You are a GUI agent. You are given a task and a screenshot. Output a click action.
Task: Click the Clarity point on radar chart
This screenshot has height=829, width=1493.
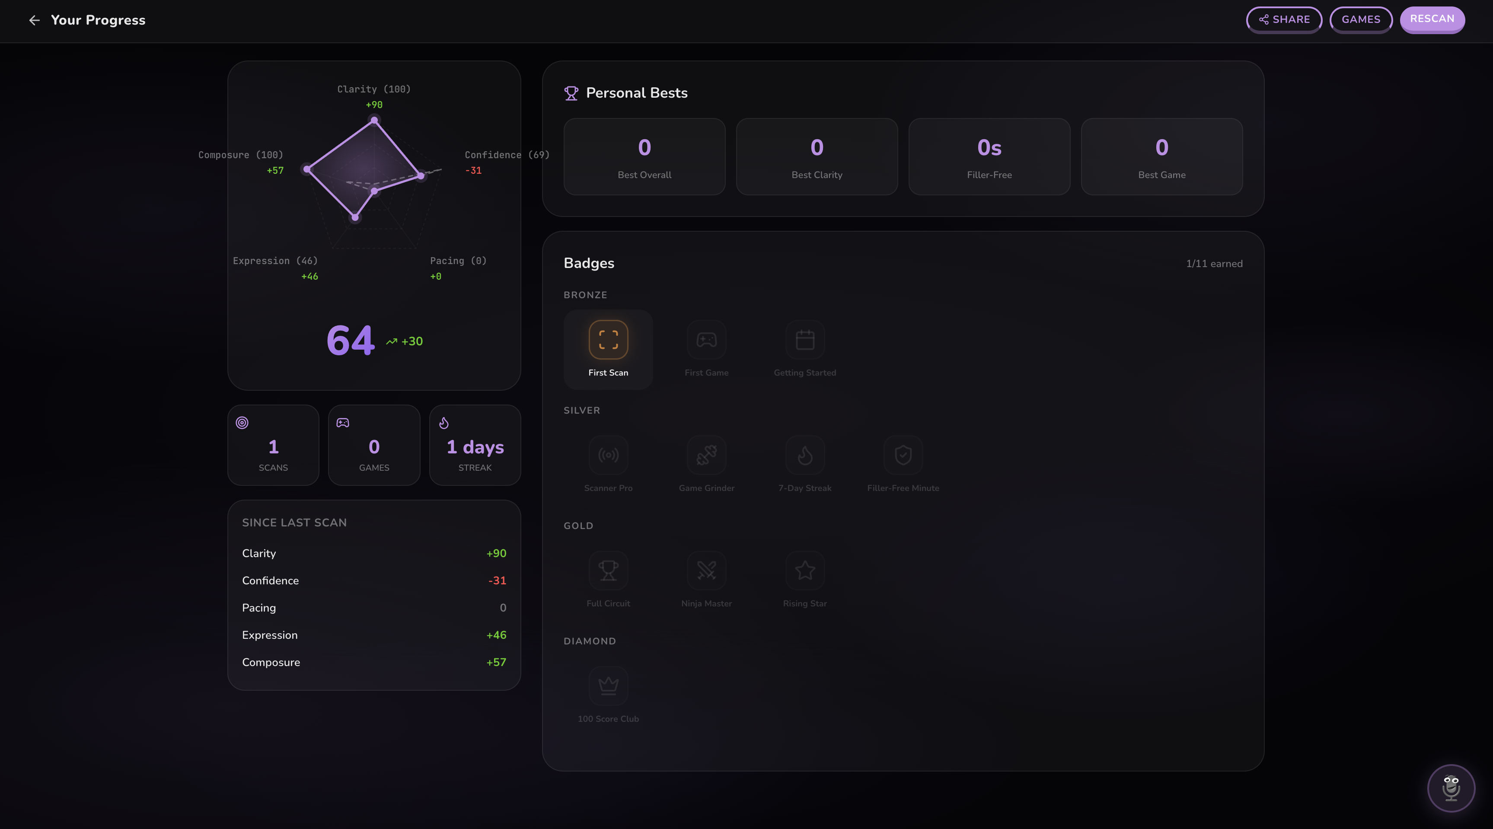374,121
